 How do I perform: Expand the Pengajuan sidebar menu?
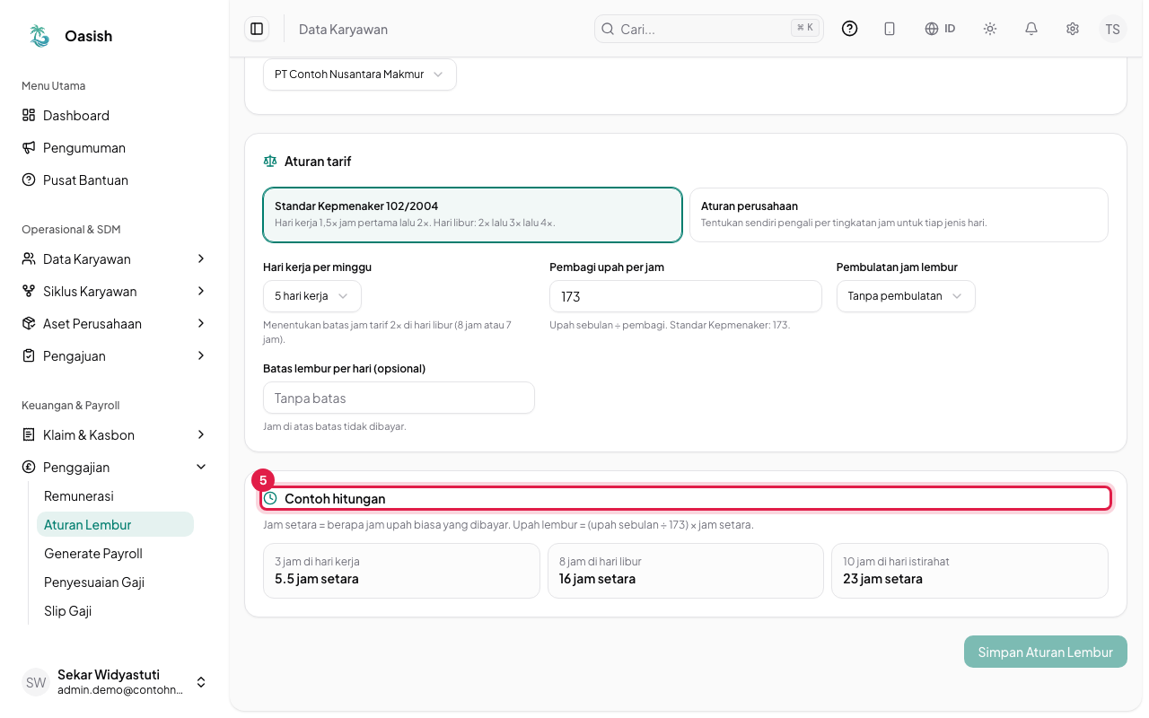[x=114, y=356]
